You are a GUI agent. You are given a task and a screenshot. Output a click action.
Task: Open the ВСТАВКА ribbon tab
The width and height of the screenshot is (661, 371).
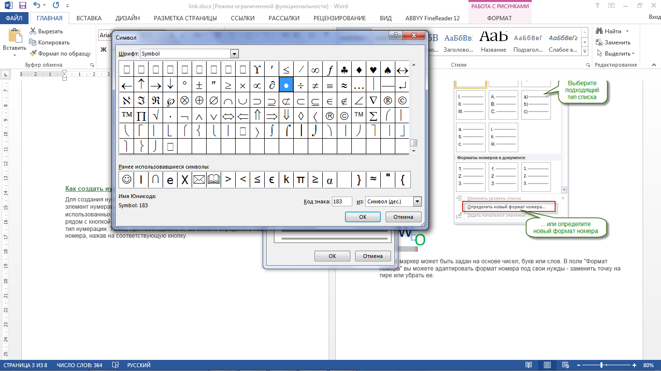coord(89,18)
